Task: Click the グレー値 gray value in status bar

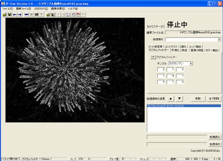Action: pos(123,159)
